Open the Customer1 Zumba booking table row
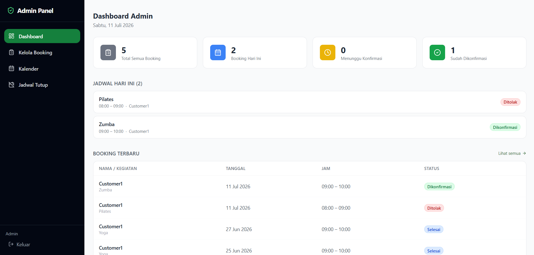This screenshot has height=255, width=534. coord(309,186)
